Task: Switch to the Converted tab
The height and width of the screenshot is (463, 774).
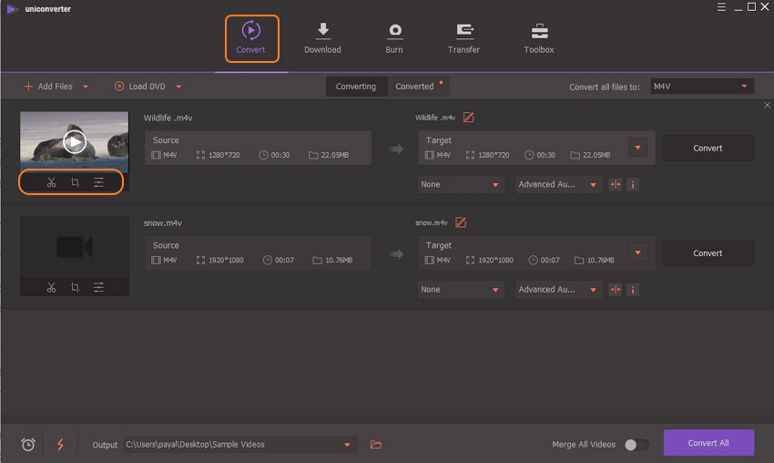Action: (x=414, y=87)
